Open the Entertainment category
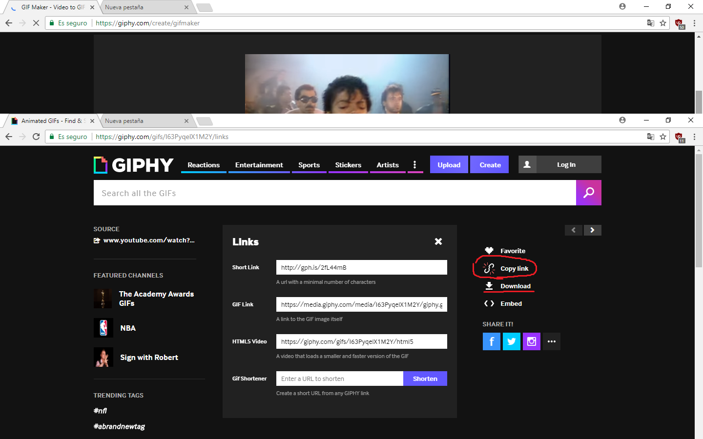This screenshot has width=703, height=439. 259,165
